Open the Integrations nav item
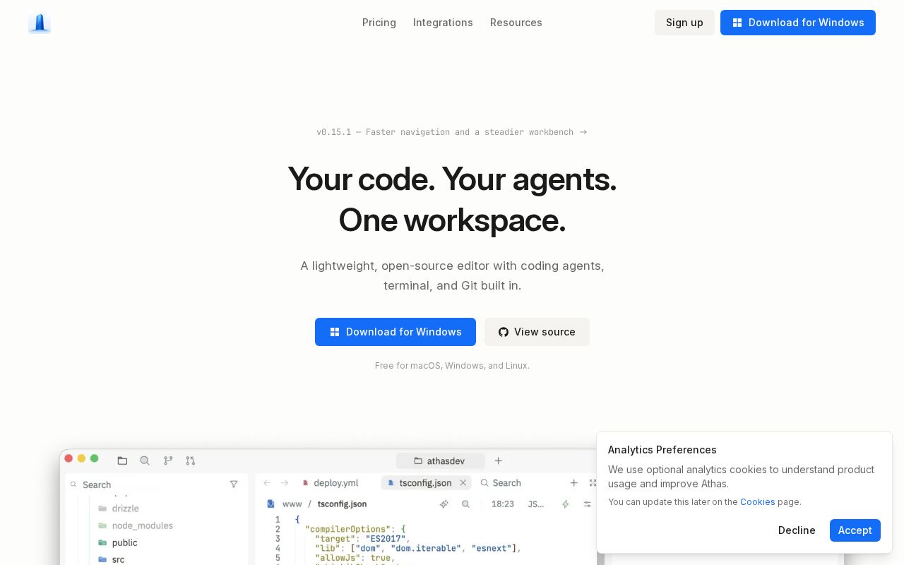The image size is (904, 565). 443,23
